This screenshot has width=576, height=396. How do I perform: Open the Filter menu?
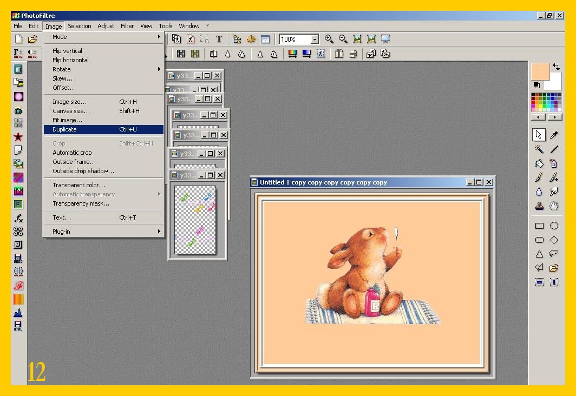click(x=127, y=26)
